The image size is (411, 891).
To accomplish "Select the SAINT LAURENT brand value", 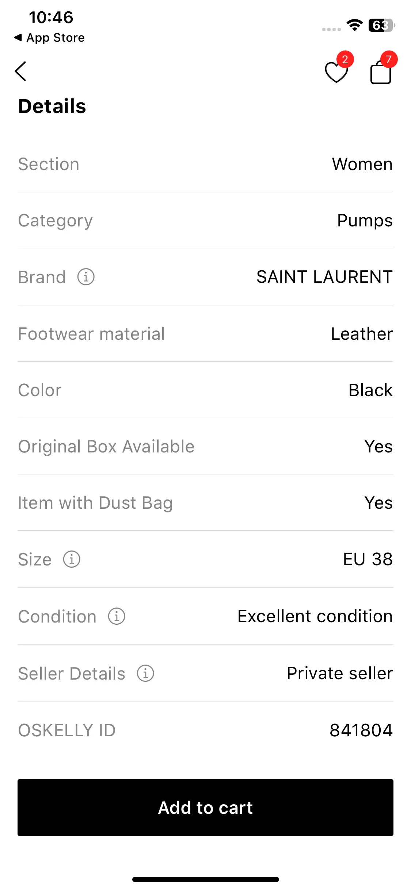I will pos(324,277).
